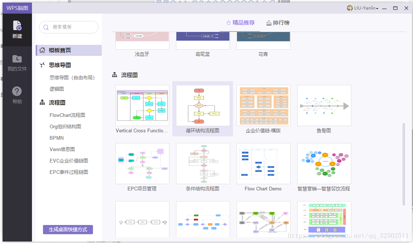This screenshot has height=243, width=413.
Task: Open the crossing-arrows diagram template in bottom row
Action: click(x=263, y=219)
